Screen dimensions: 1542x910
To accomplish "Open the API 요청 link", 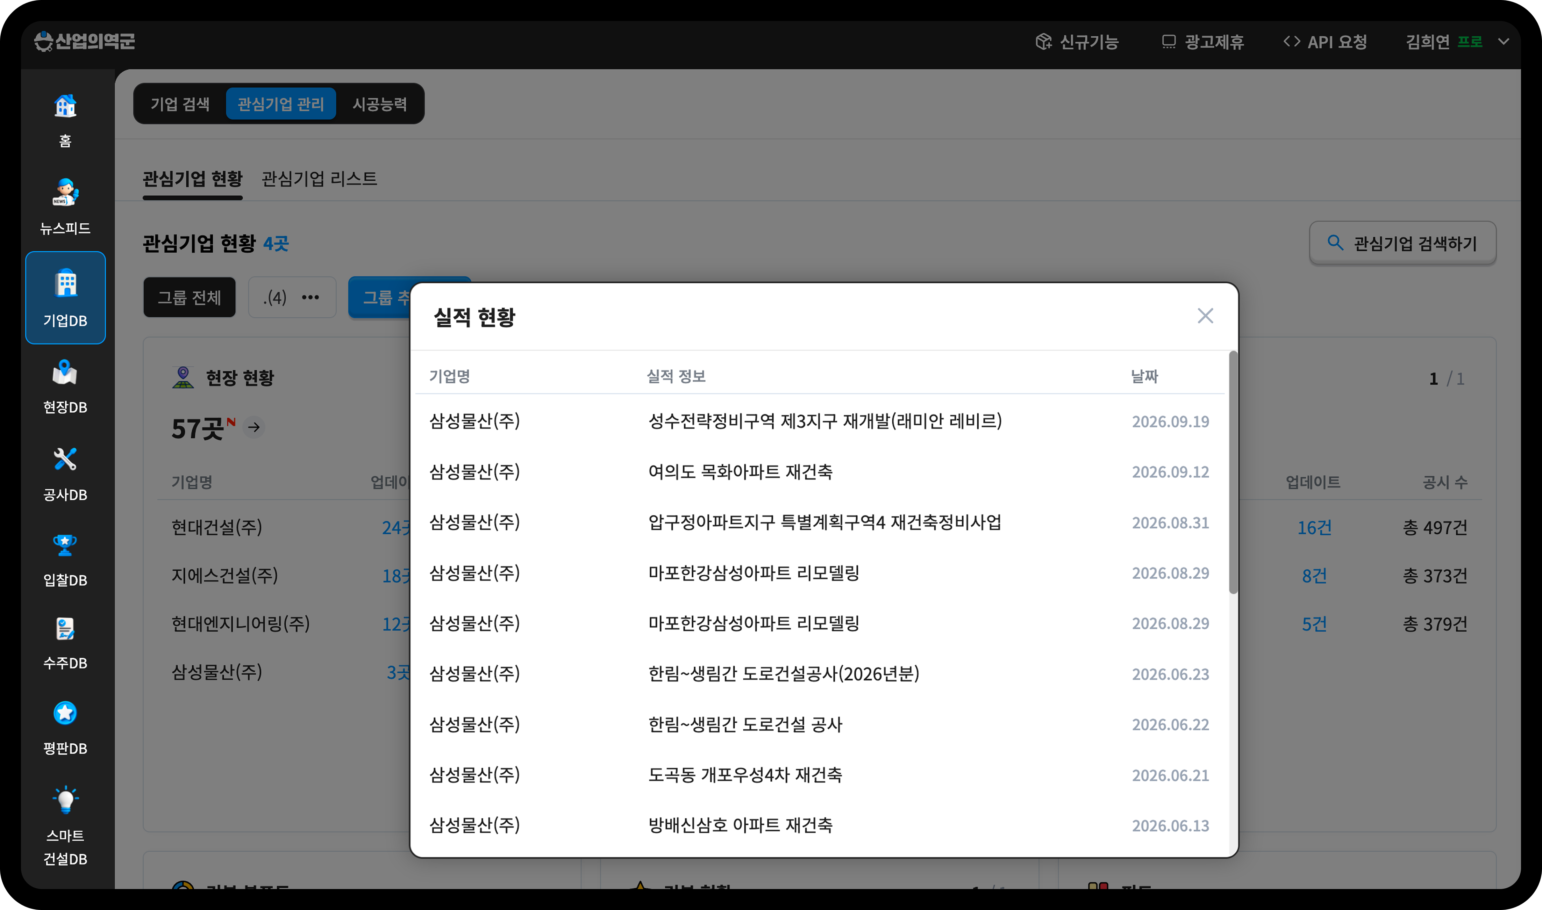I will click(x=1326, y=42).
